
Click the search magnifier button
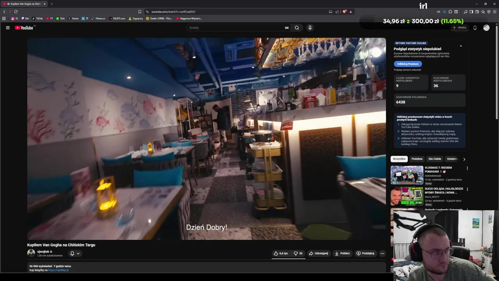[297, 28]
